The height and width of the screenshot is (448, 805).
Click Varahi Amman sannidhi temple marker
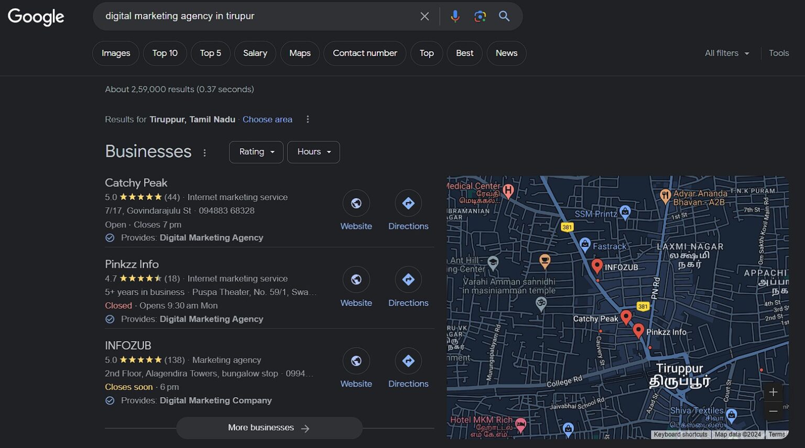(x=541, y=303)
